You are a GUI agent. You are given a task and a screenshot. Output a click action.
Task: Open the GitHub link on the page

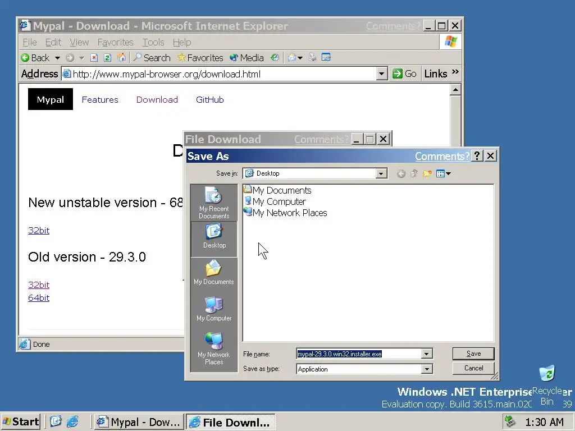click(210, 100)
